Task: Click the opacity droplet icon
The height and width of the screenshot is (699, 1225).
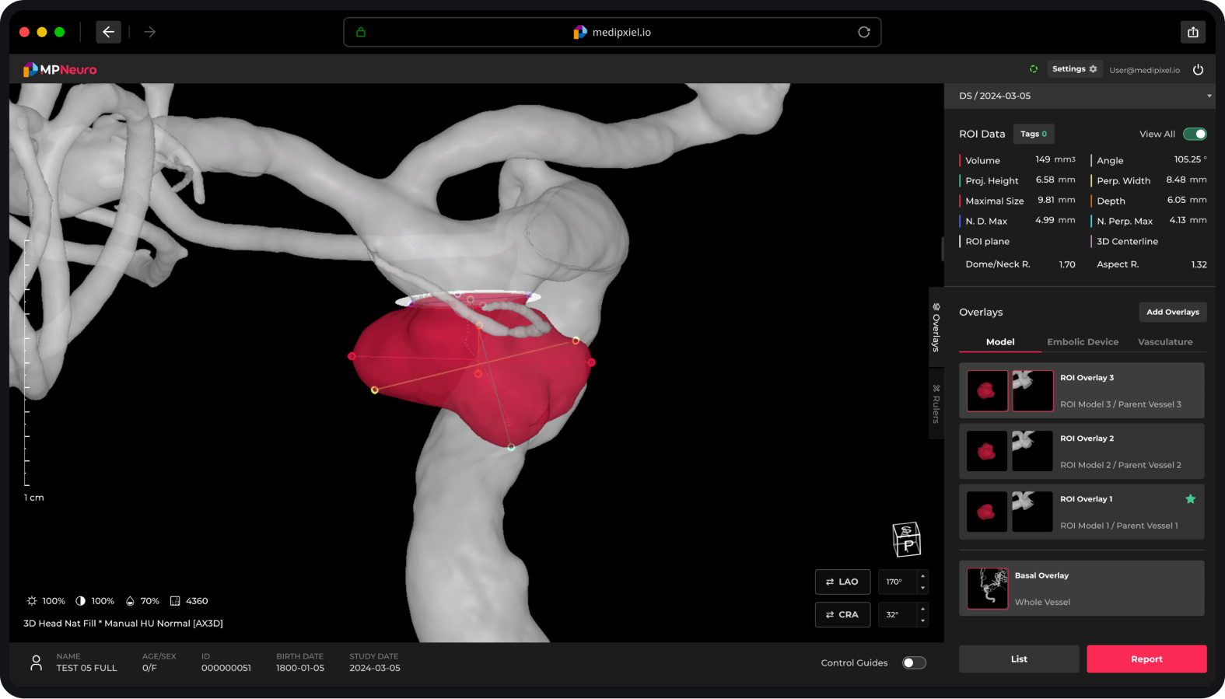Action: pyautogui.click(x=130, y=601)
